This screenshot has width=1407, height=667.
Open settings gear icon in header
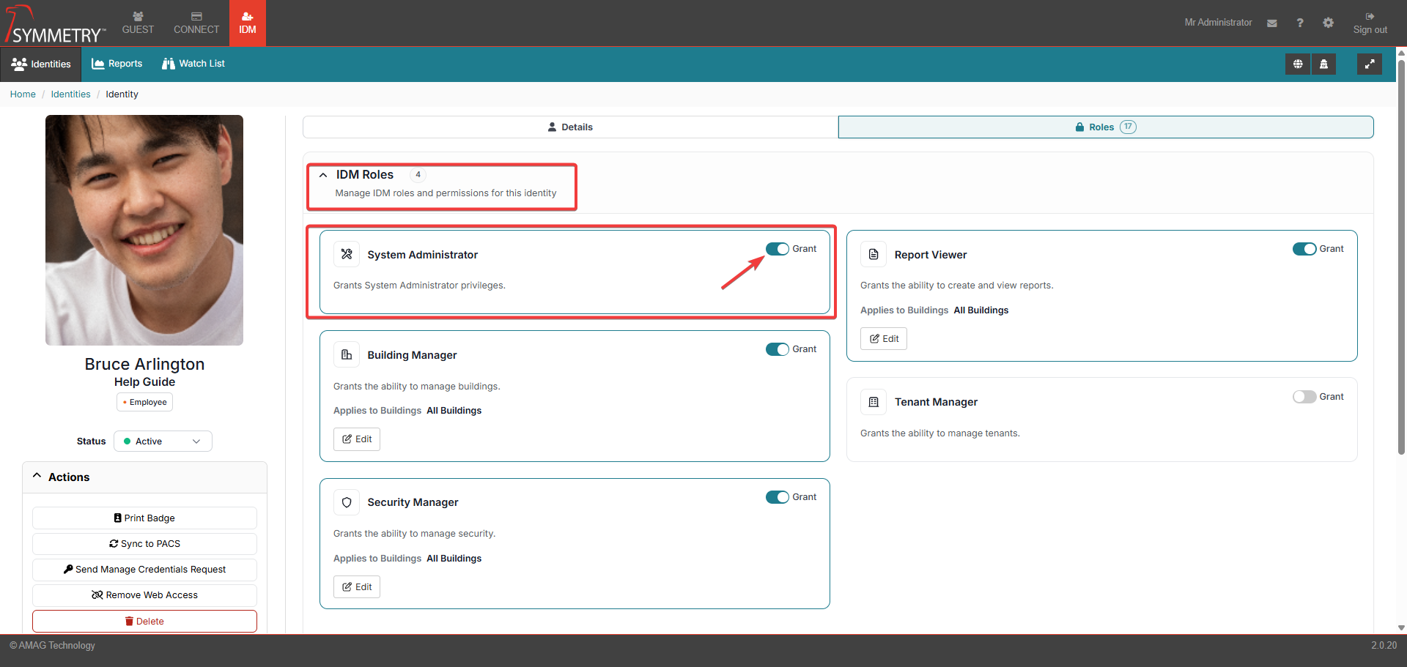(1328, 23)
